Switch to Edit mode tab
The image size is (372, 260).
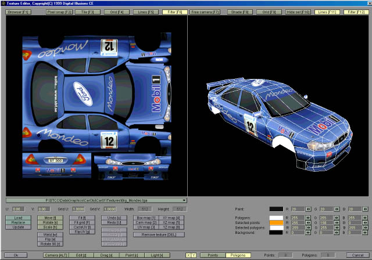tap(81, 255)
